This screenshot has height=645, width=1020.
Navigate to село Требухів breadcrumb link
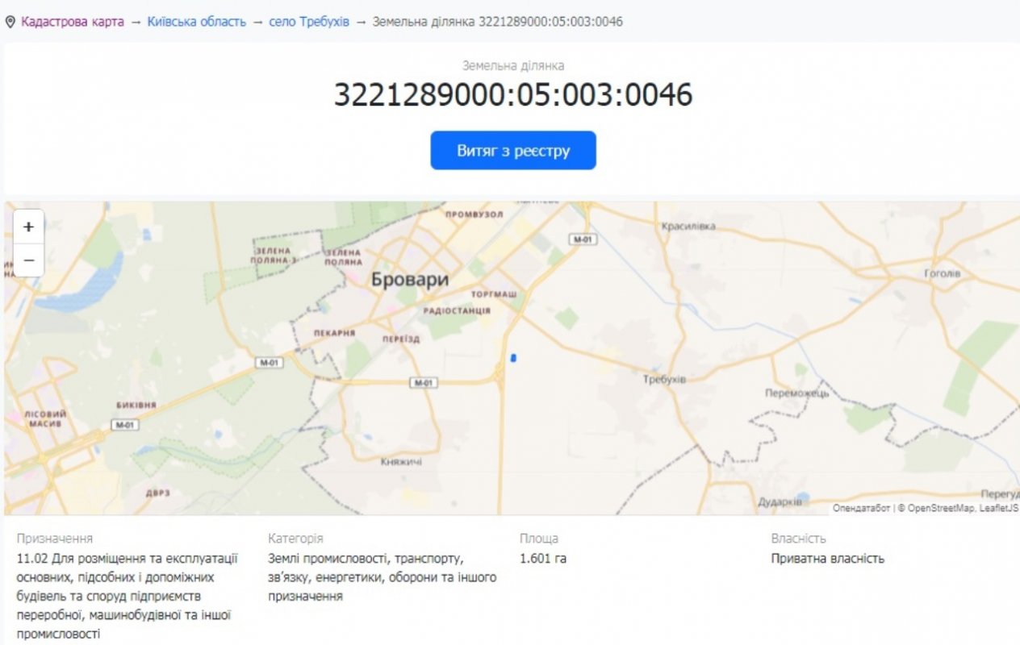(x=309, y=22)
